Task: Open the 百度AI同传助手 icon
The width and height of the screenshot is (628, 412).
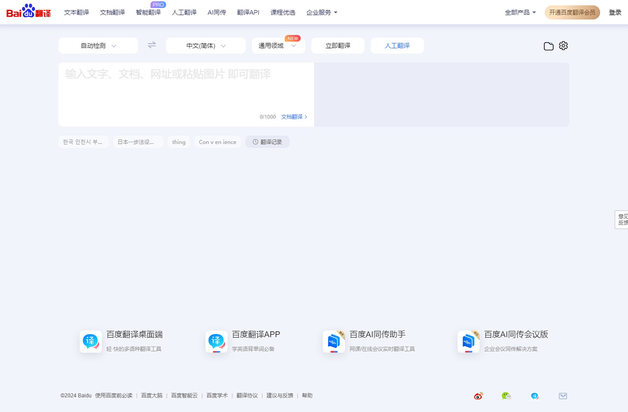Action: click(334, 341)
